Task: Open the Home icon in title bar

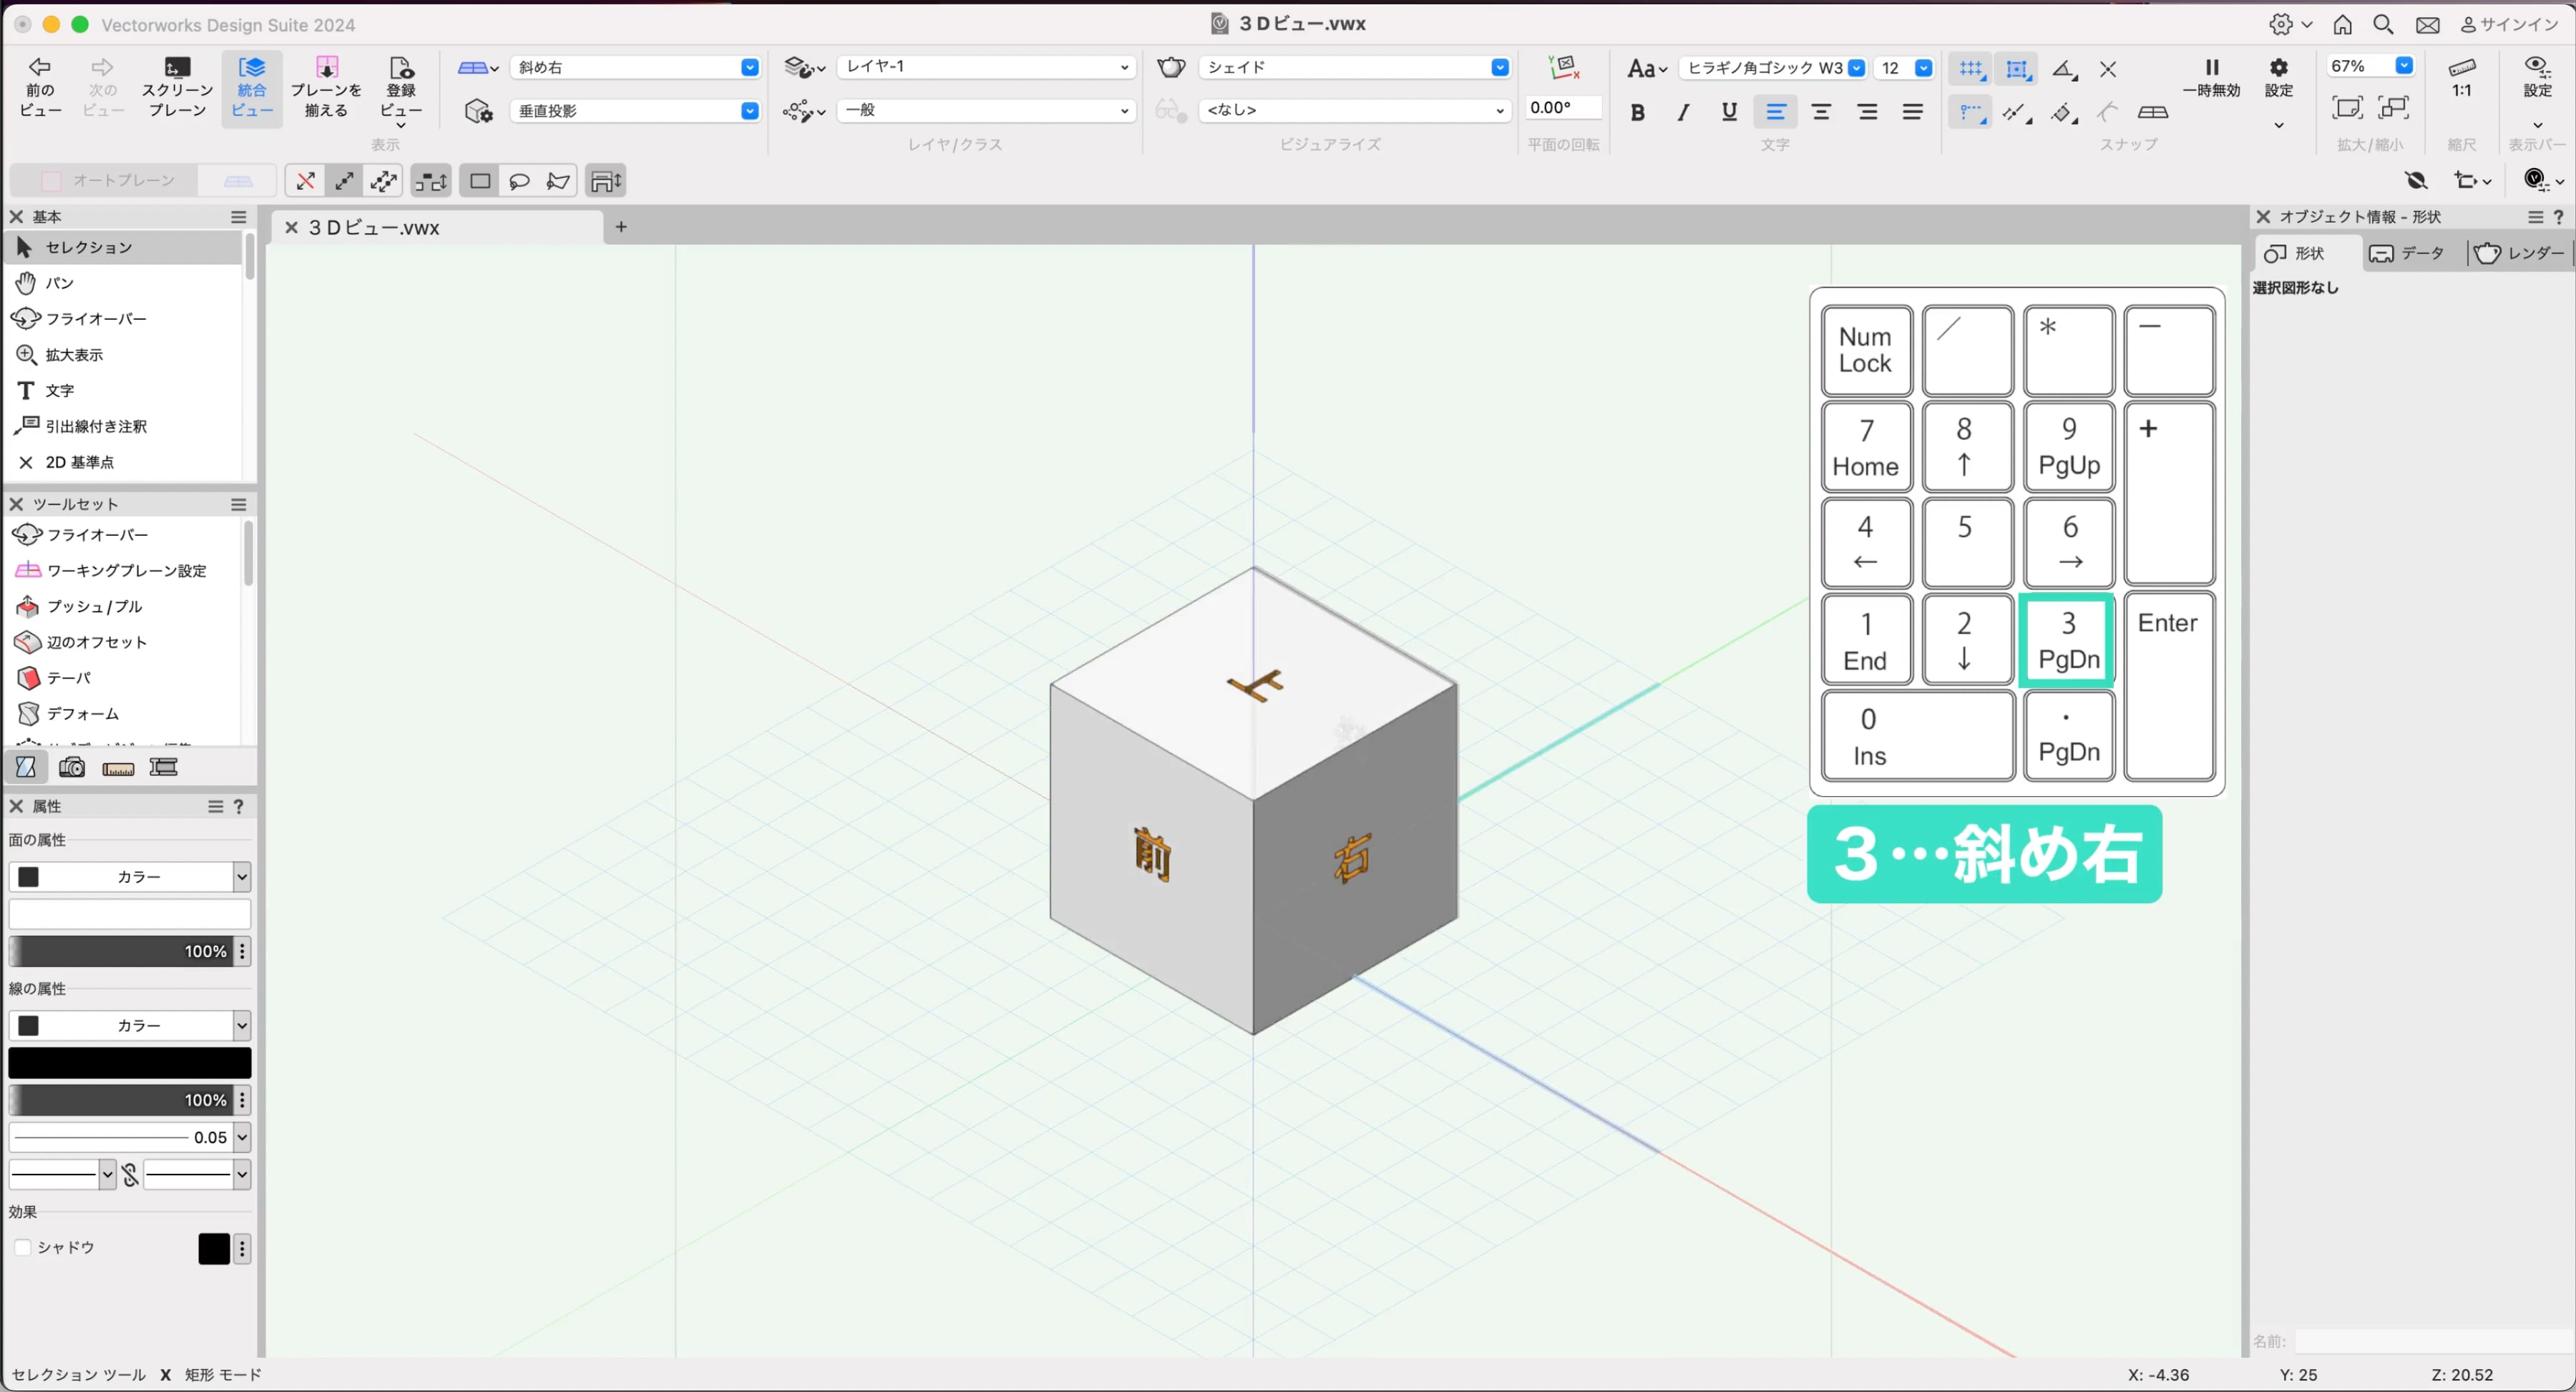Action: pos(2342,24)
